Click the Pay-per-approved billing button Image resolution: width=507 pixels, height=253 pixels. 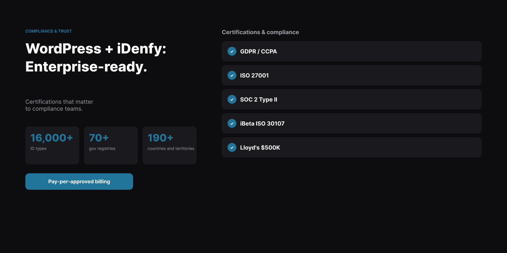(79, 182)
